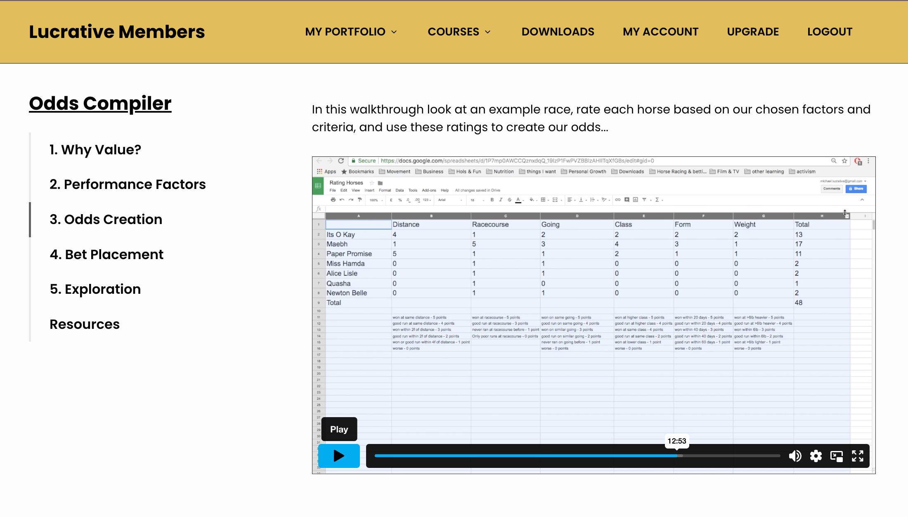This screenshot has height=517, width=908.
Task: Go to My Account page
Action: tap(660, 32)
